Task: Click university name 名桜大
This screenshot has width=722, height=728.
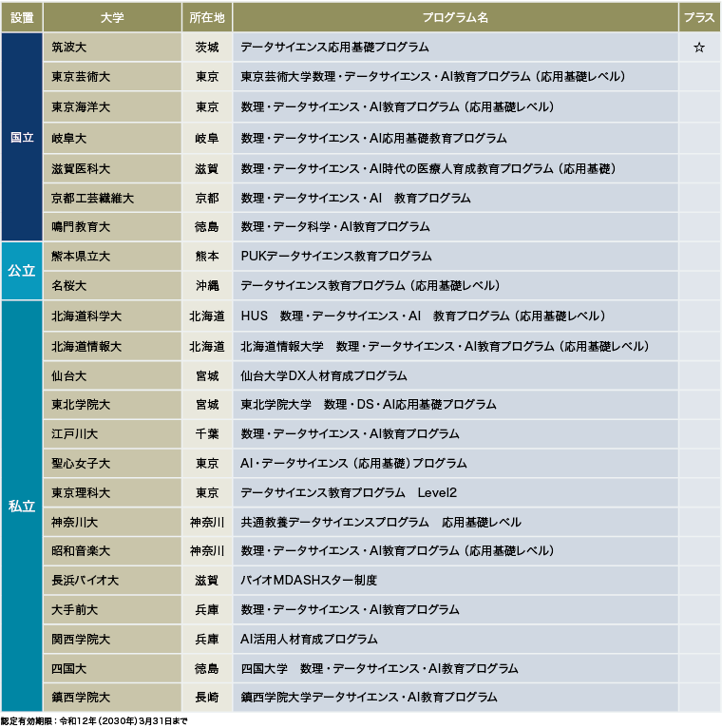Action: (x=69, y=285)
